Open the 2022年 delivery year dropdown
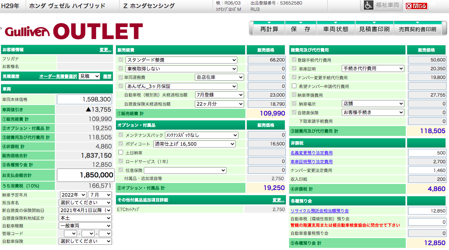The image size is (449, 250). (x=73, y=195)
